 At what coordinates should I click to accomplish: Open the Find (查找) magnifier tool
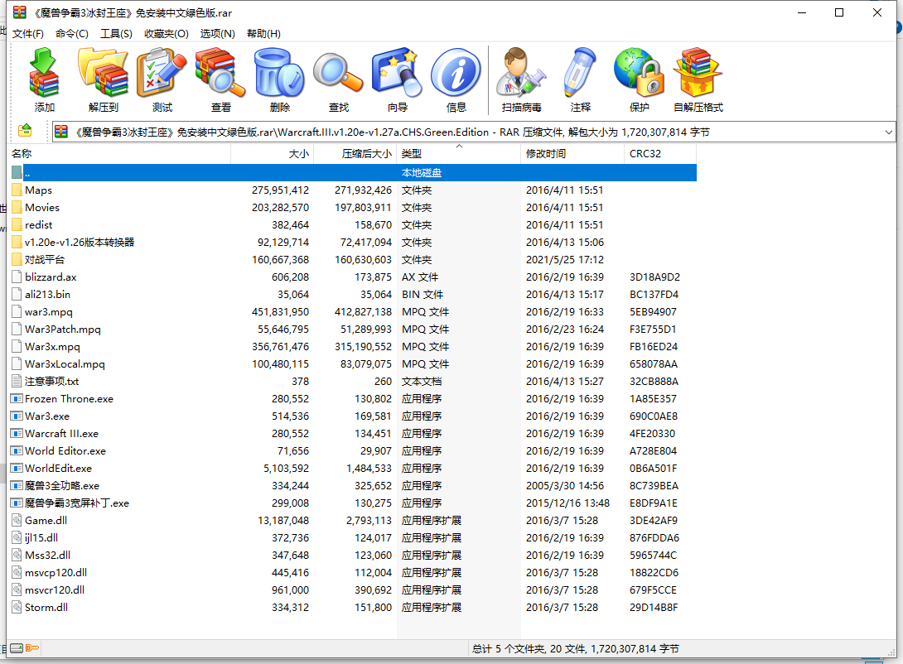[338, 79]
